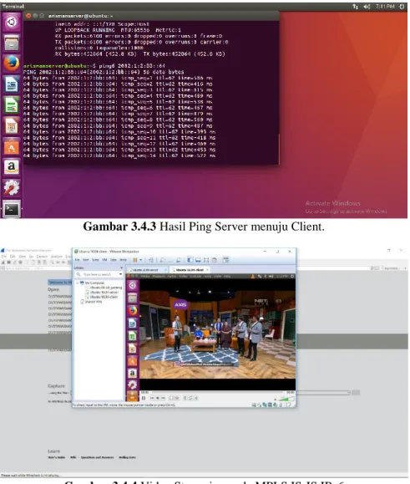This screenshot has height=484, width=410.
Task: Click the VMware take snapshot toolbar icon
Action: 162,260
